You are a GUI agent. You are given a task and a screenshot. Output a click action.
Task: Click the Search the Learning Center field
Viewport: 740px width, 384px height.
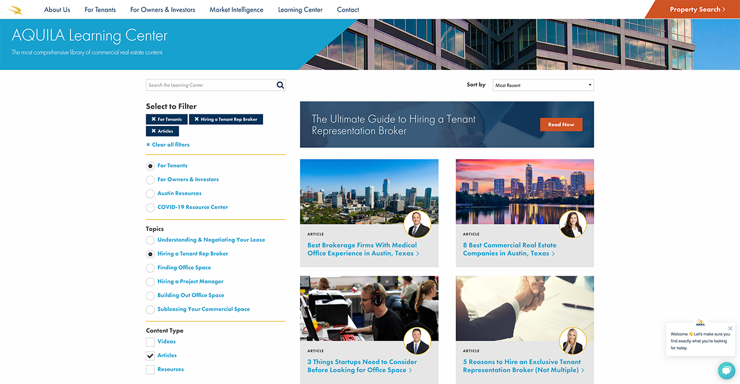click(210, 85)
